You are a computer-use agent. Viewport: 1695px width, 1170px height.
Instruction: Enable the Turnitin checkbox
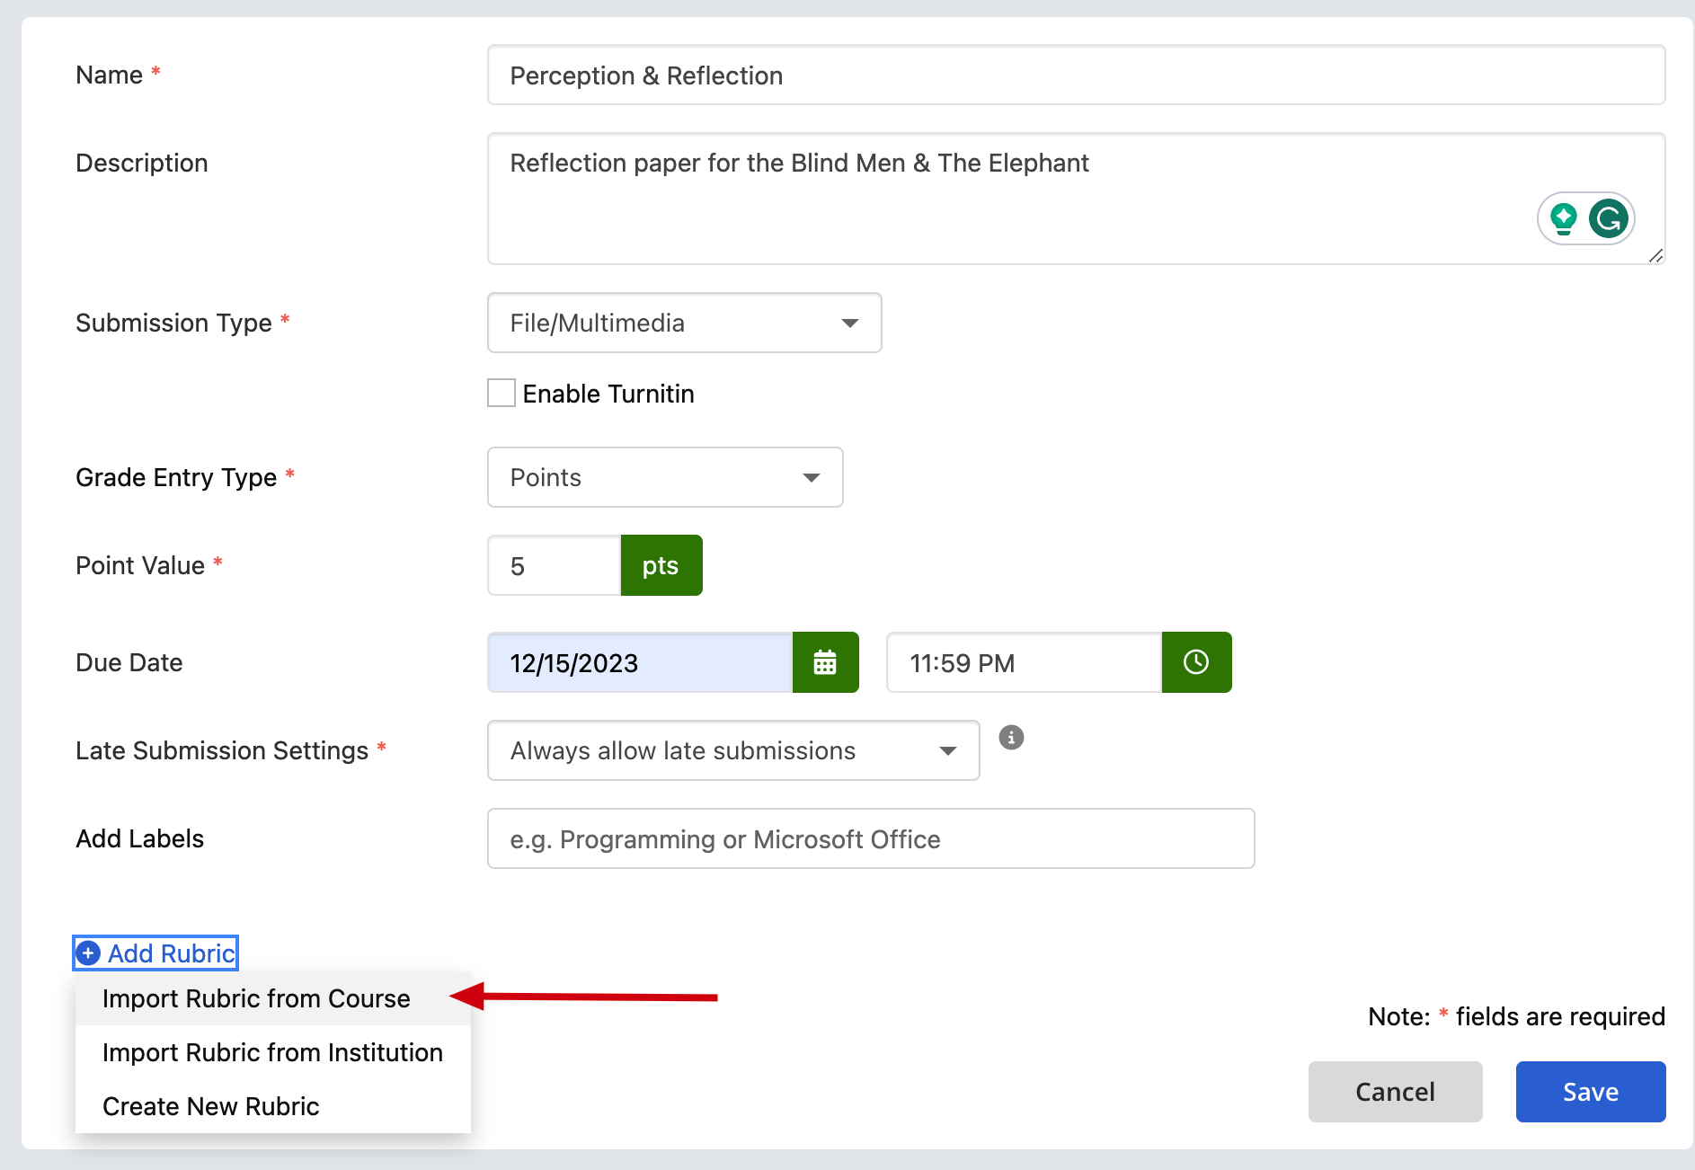pos(501,394)
